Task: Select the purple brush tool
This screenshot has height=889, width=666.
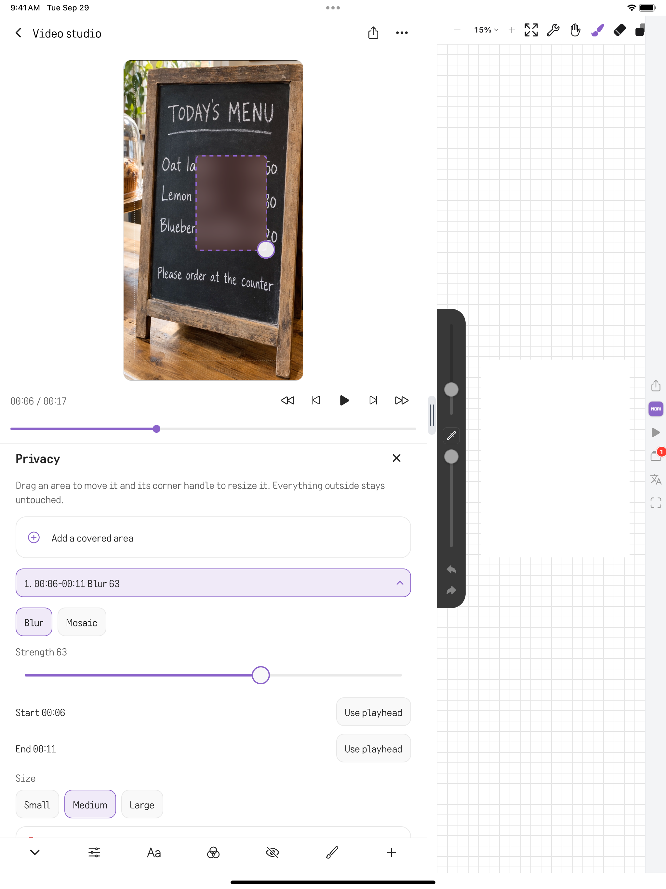Action: (597, 30)
